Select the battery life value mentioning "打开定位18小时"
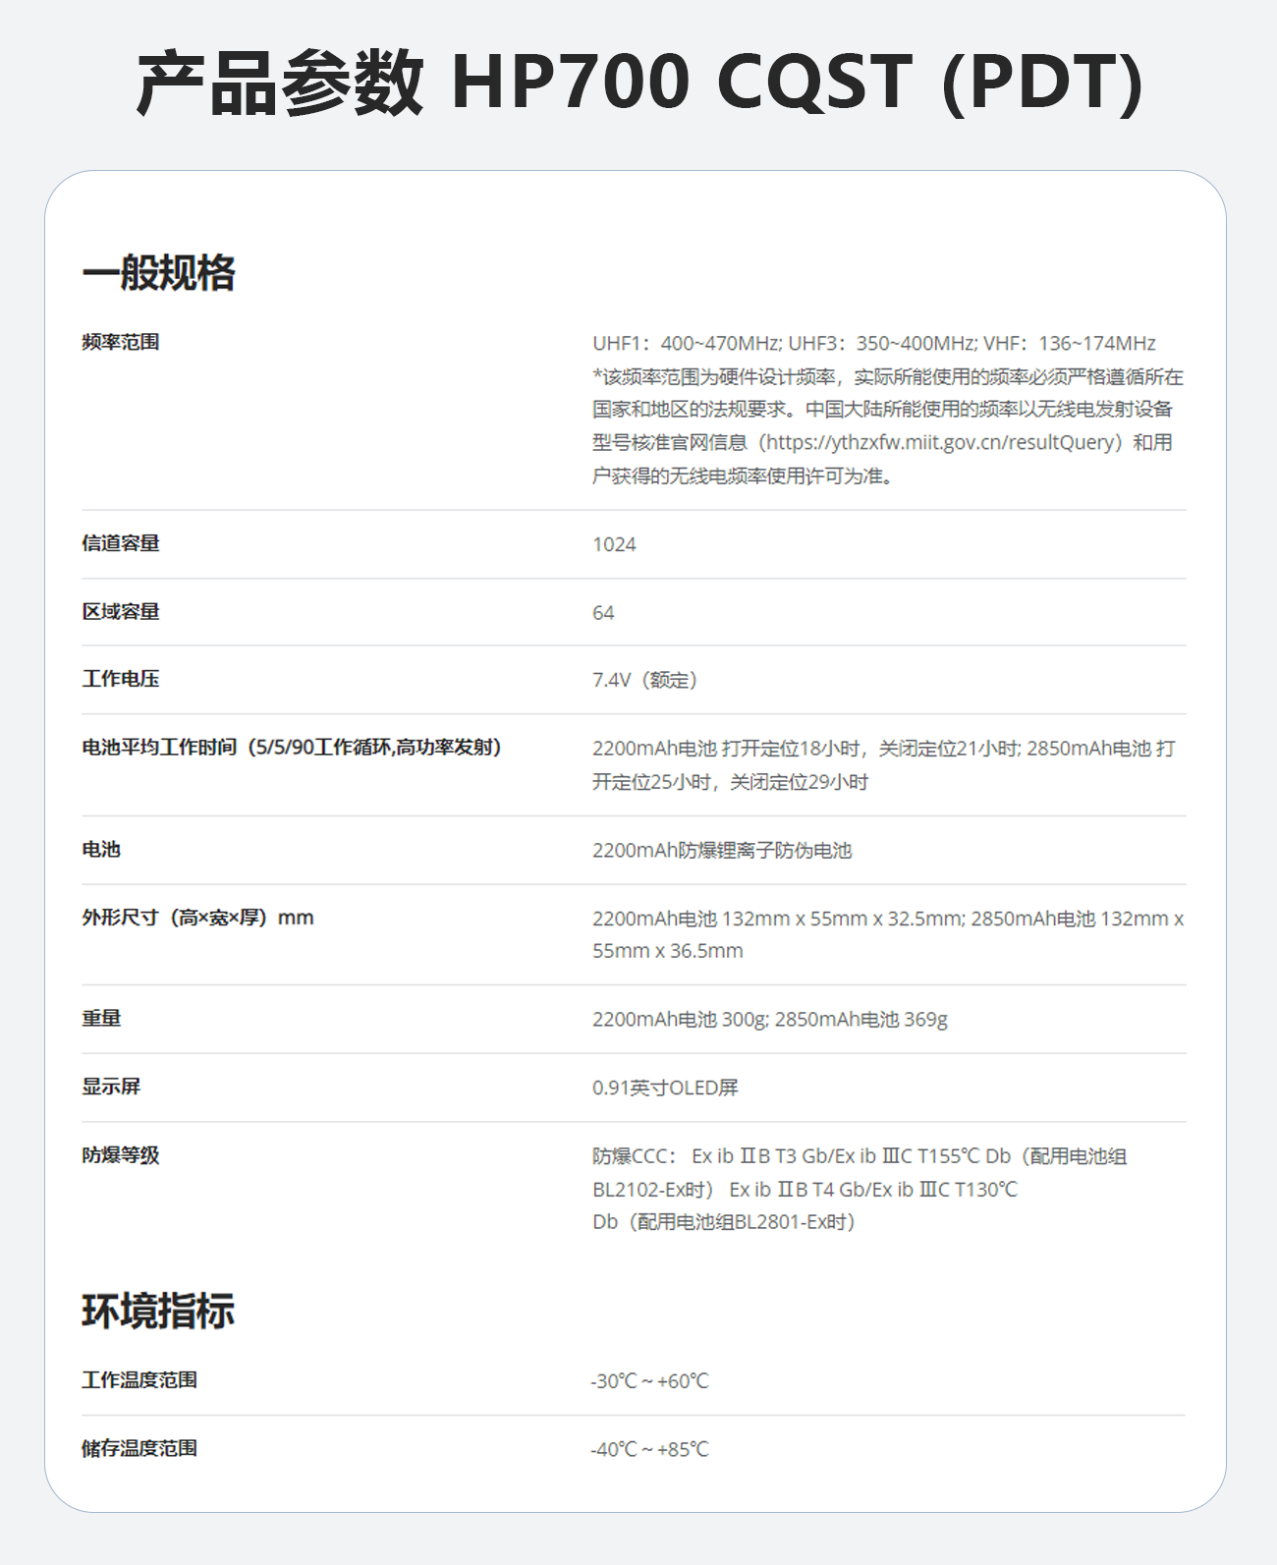Screen dimensions: 1277x1565 (x=884, y=765)
